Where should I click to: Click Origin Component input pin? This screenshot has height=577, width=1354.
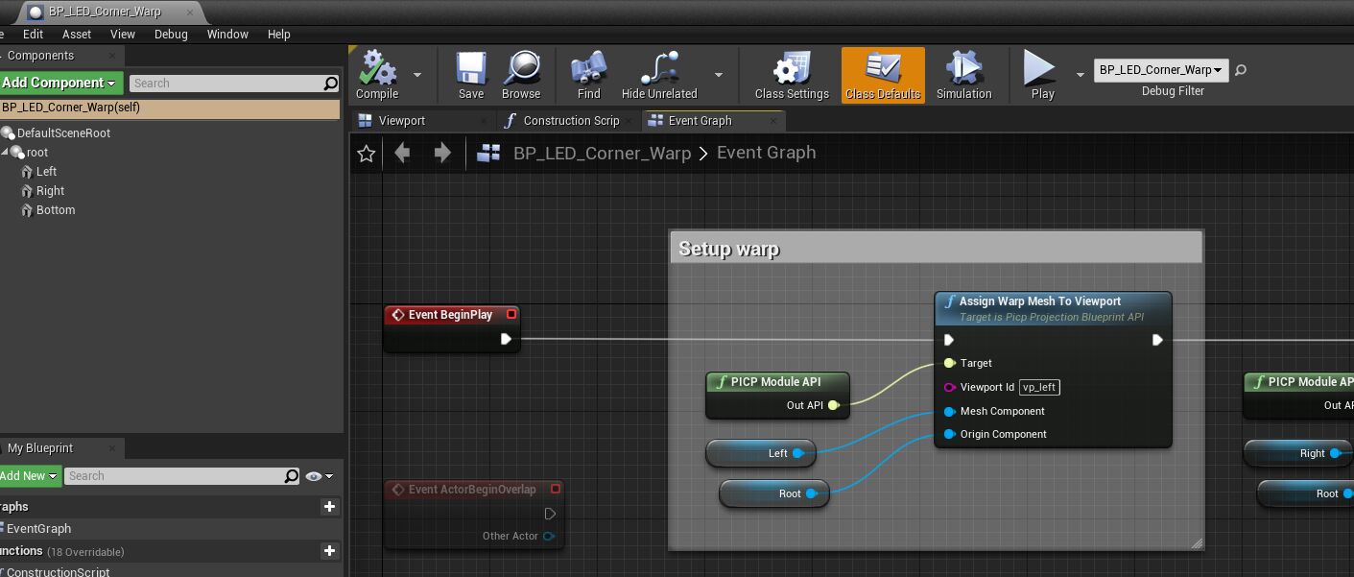(949, 434)
